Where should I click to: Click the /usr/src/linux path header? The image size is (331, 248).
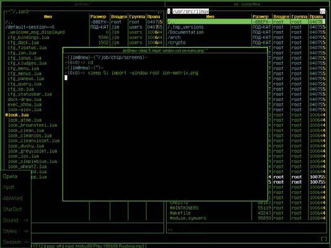pyautogui.click(x=191, y=11)
